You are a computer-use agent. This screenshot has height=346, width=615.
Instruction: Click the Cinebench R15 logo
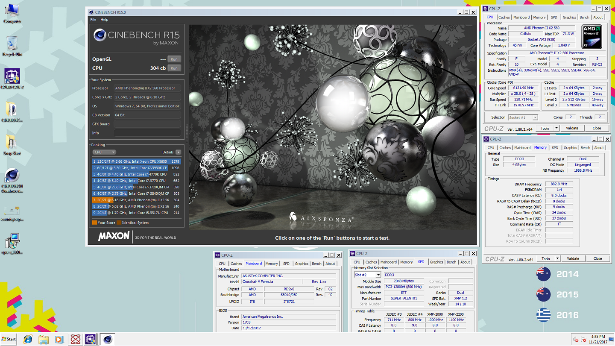pyautogui.click(x=136, y=37)
